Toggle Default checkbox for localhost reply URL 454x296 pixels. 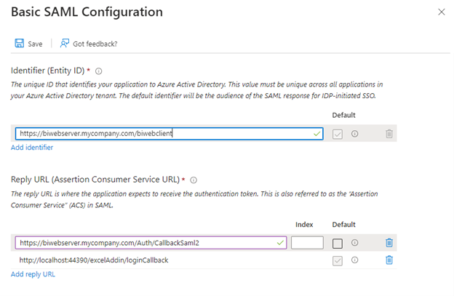coord(337,260)
